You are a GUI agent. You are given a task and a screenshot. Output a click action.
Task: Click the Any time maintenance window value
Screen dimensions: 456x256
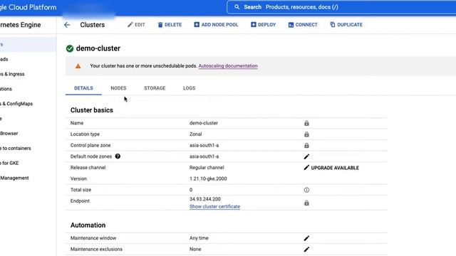point(199,238)
